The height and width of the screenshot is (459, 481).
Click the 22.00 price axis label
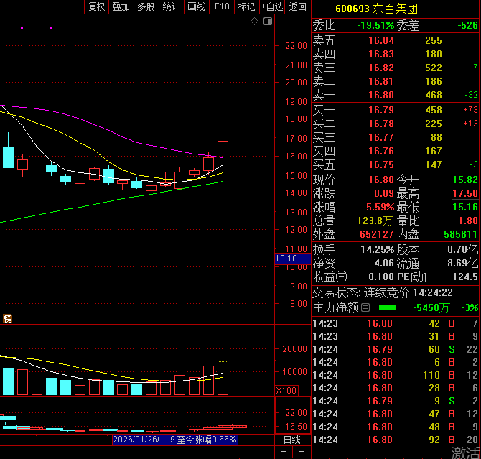(x=296, y=46)
